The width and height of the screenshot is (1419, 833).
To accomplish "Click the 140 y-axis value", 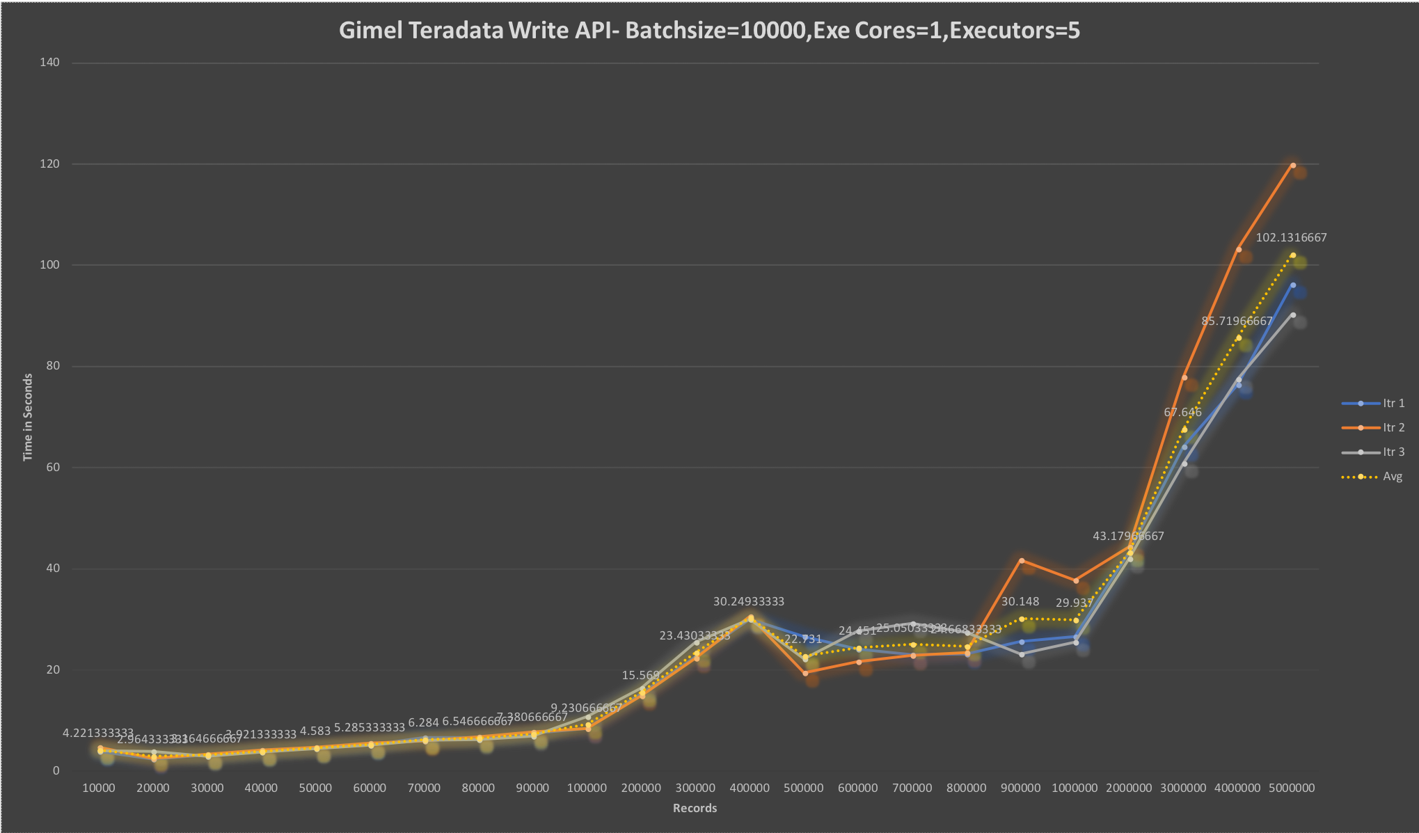I will point(50,63).
